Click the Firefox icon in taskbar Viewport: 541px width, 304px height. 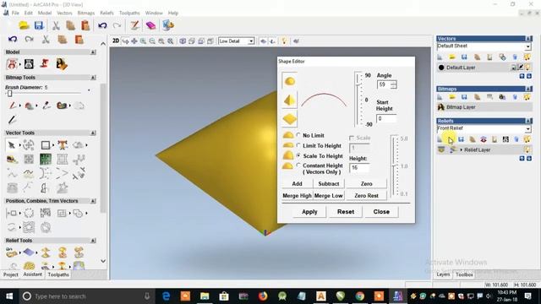point(263,296)
